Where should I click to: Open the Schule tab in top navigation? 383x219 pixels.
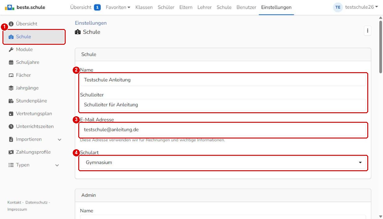click(224, 7)
